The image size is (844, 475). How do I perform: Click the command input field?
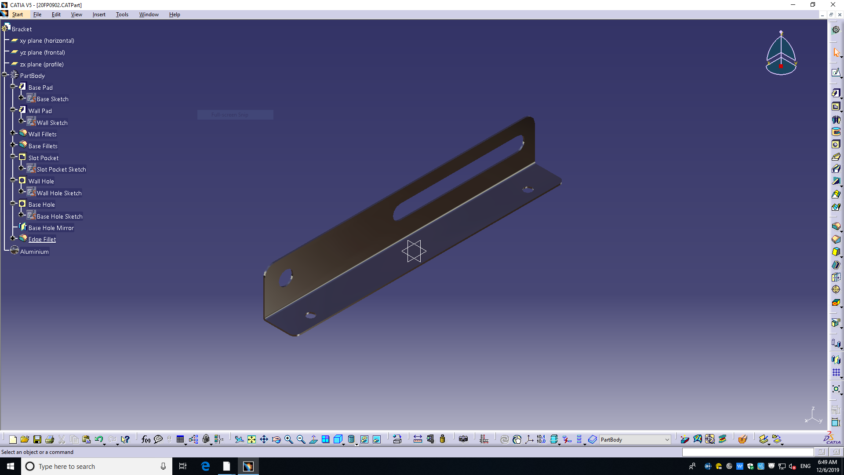pyautogui.click(x=747, y=452)
